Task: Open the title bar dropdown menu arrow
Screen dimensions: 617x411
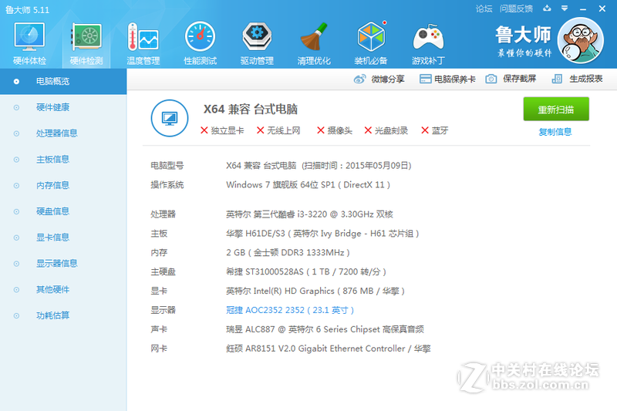Action: 565,8
